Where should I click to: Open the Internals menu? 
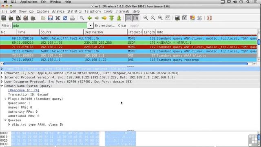pos(122,11)
